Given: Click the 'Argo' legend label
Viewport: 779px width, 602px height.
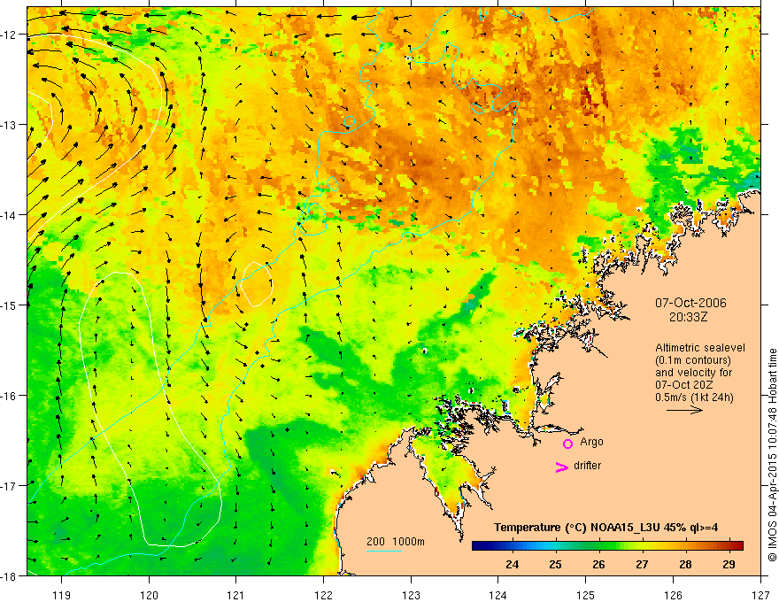Looking at the screenshot, I should coord(591,442).
